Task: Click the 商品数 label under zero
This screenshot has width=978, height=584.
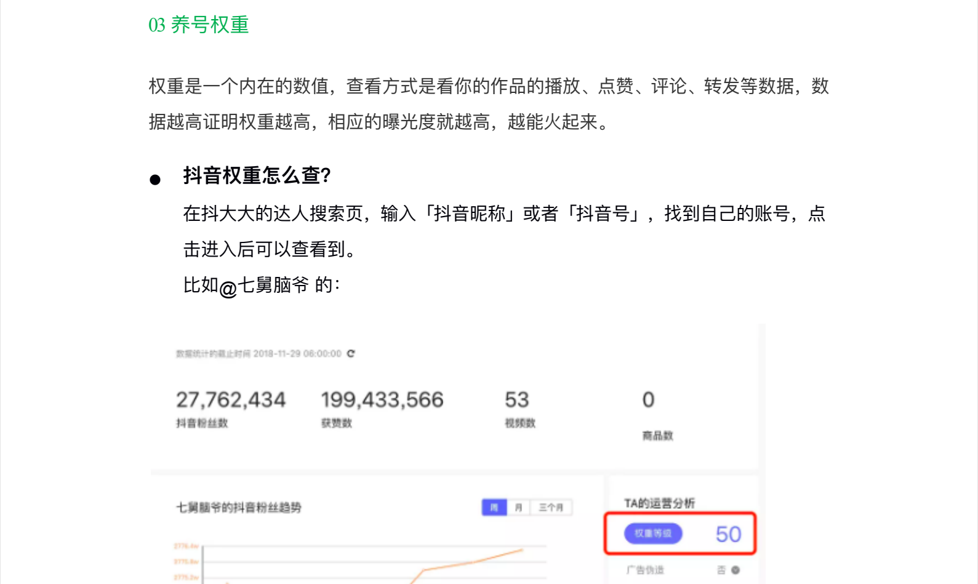Action: coord(657,436)
